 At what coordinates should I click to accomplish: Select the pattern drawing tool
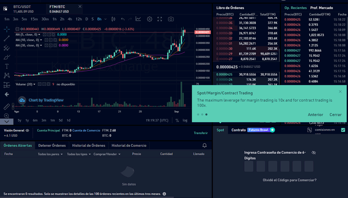(x=7, y=75)
